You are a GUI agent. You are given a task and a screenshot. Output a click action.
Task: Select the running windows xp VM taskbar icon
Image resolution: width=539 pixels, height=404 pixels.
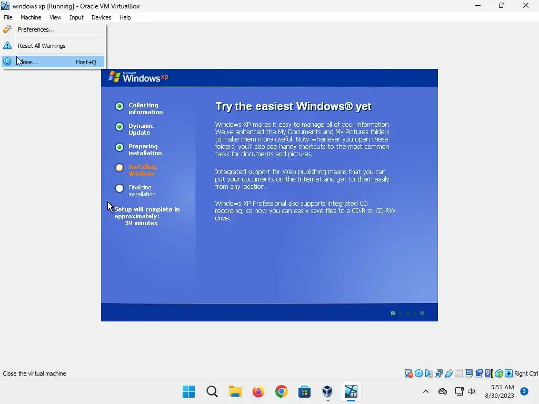point(351,391)
